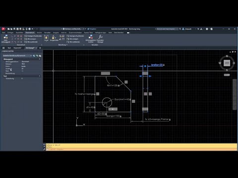Click Bemaßung 'Alle ausblenden'
The height and width of the screenshot is (178, 238).
(73, 42)
